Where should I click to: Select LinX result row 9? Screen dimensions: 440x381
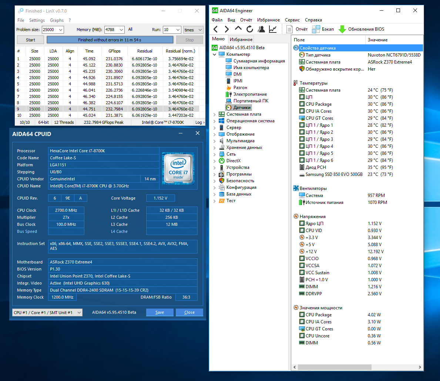pyautogui.click(x=107, y=109)
